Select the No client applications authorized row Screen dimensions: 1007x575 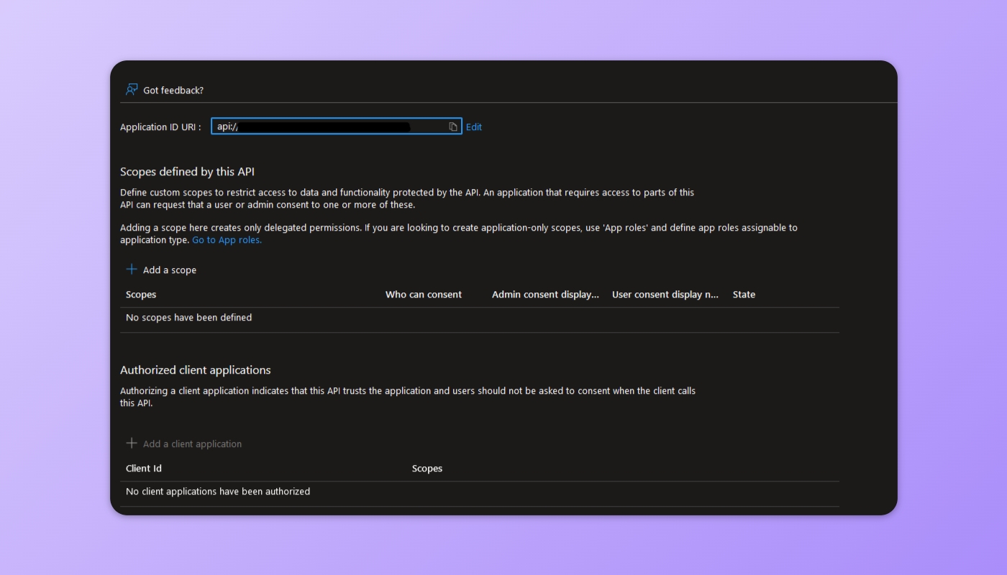[x=217, y=491]
